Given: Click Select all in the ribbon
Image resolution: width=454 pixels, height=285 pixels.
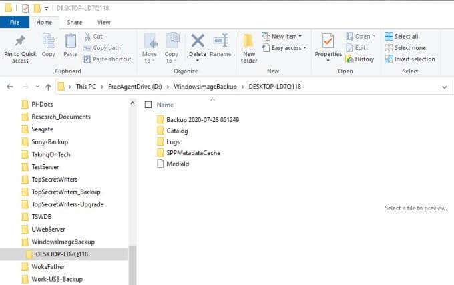Looking at the screenshot, I should coord(401,37).
